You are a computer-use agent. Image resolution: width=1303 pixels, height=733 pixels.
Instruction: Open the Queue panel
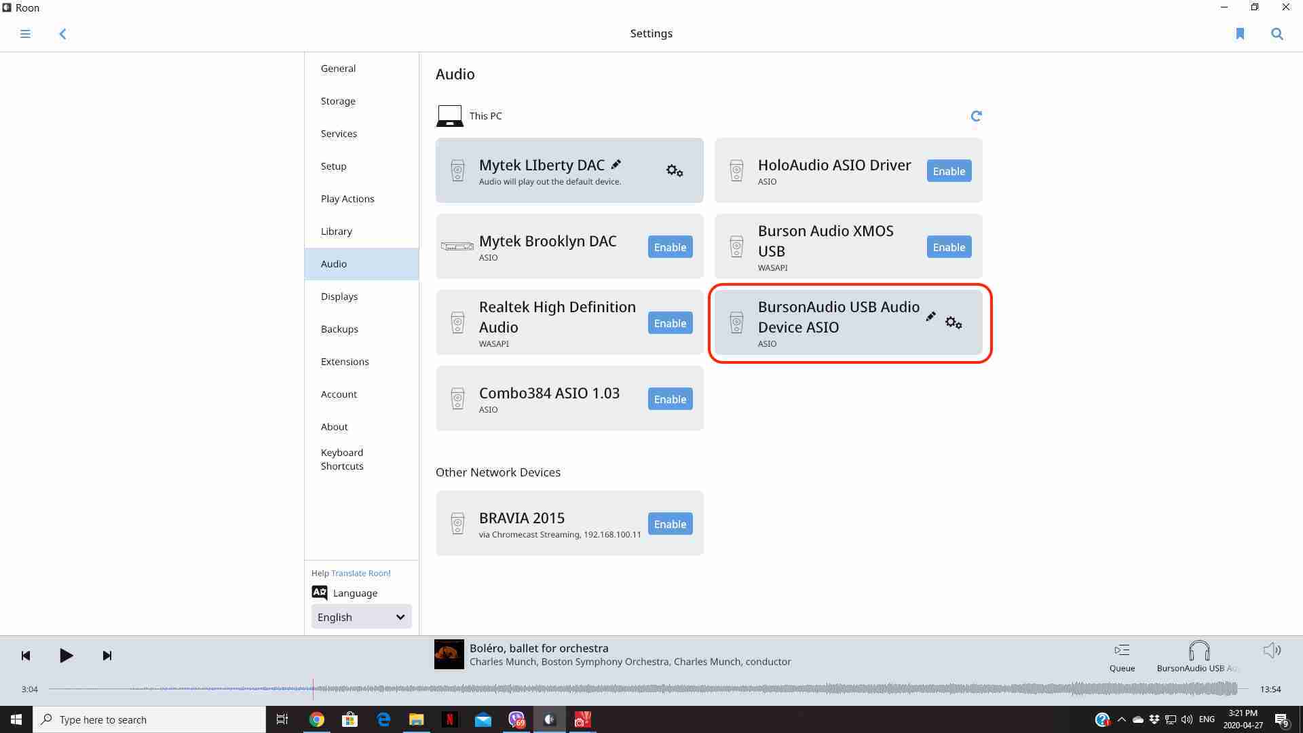[x=1122, y=657]
